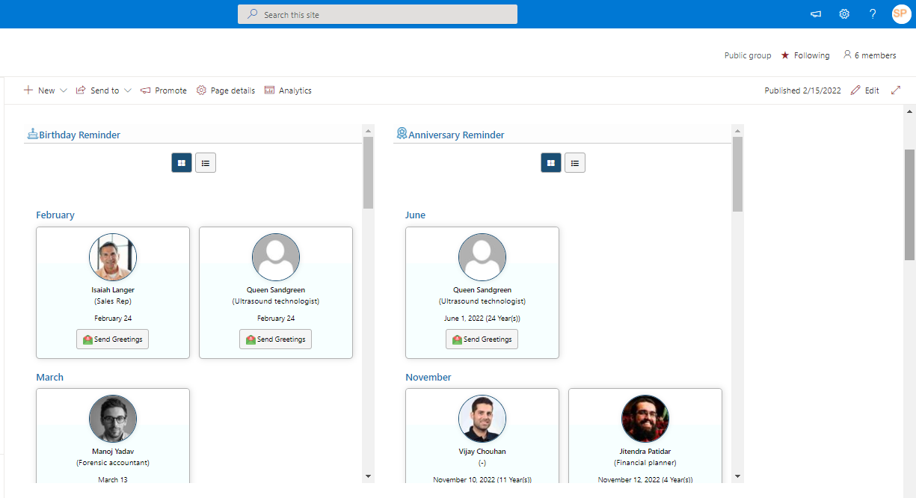Click Send Greetings for Isaiah Langer

coord(112,339)
